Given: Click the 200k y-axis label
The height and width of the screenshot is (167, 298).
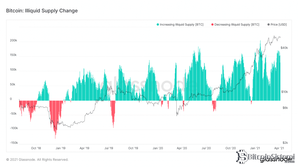Looking at the screenshot, I should 13,40.
